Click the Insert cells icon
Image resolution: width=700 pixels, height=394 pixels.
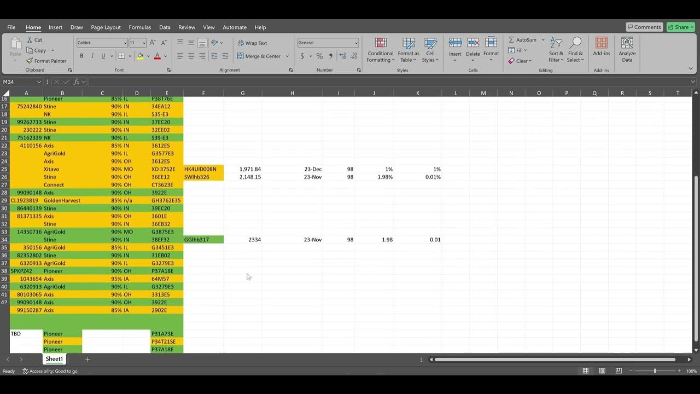tap(455, 43)
